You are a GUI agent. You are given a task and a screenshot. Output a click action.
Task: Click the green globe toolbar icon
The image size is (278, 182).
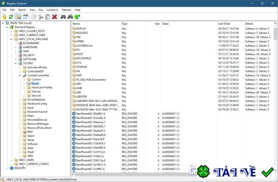click(77, 17)
